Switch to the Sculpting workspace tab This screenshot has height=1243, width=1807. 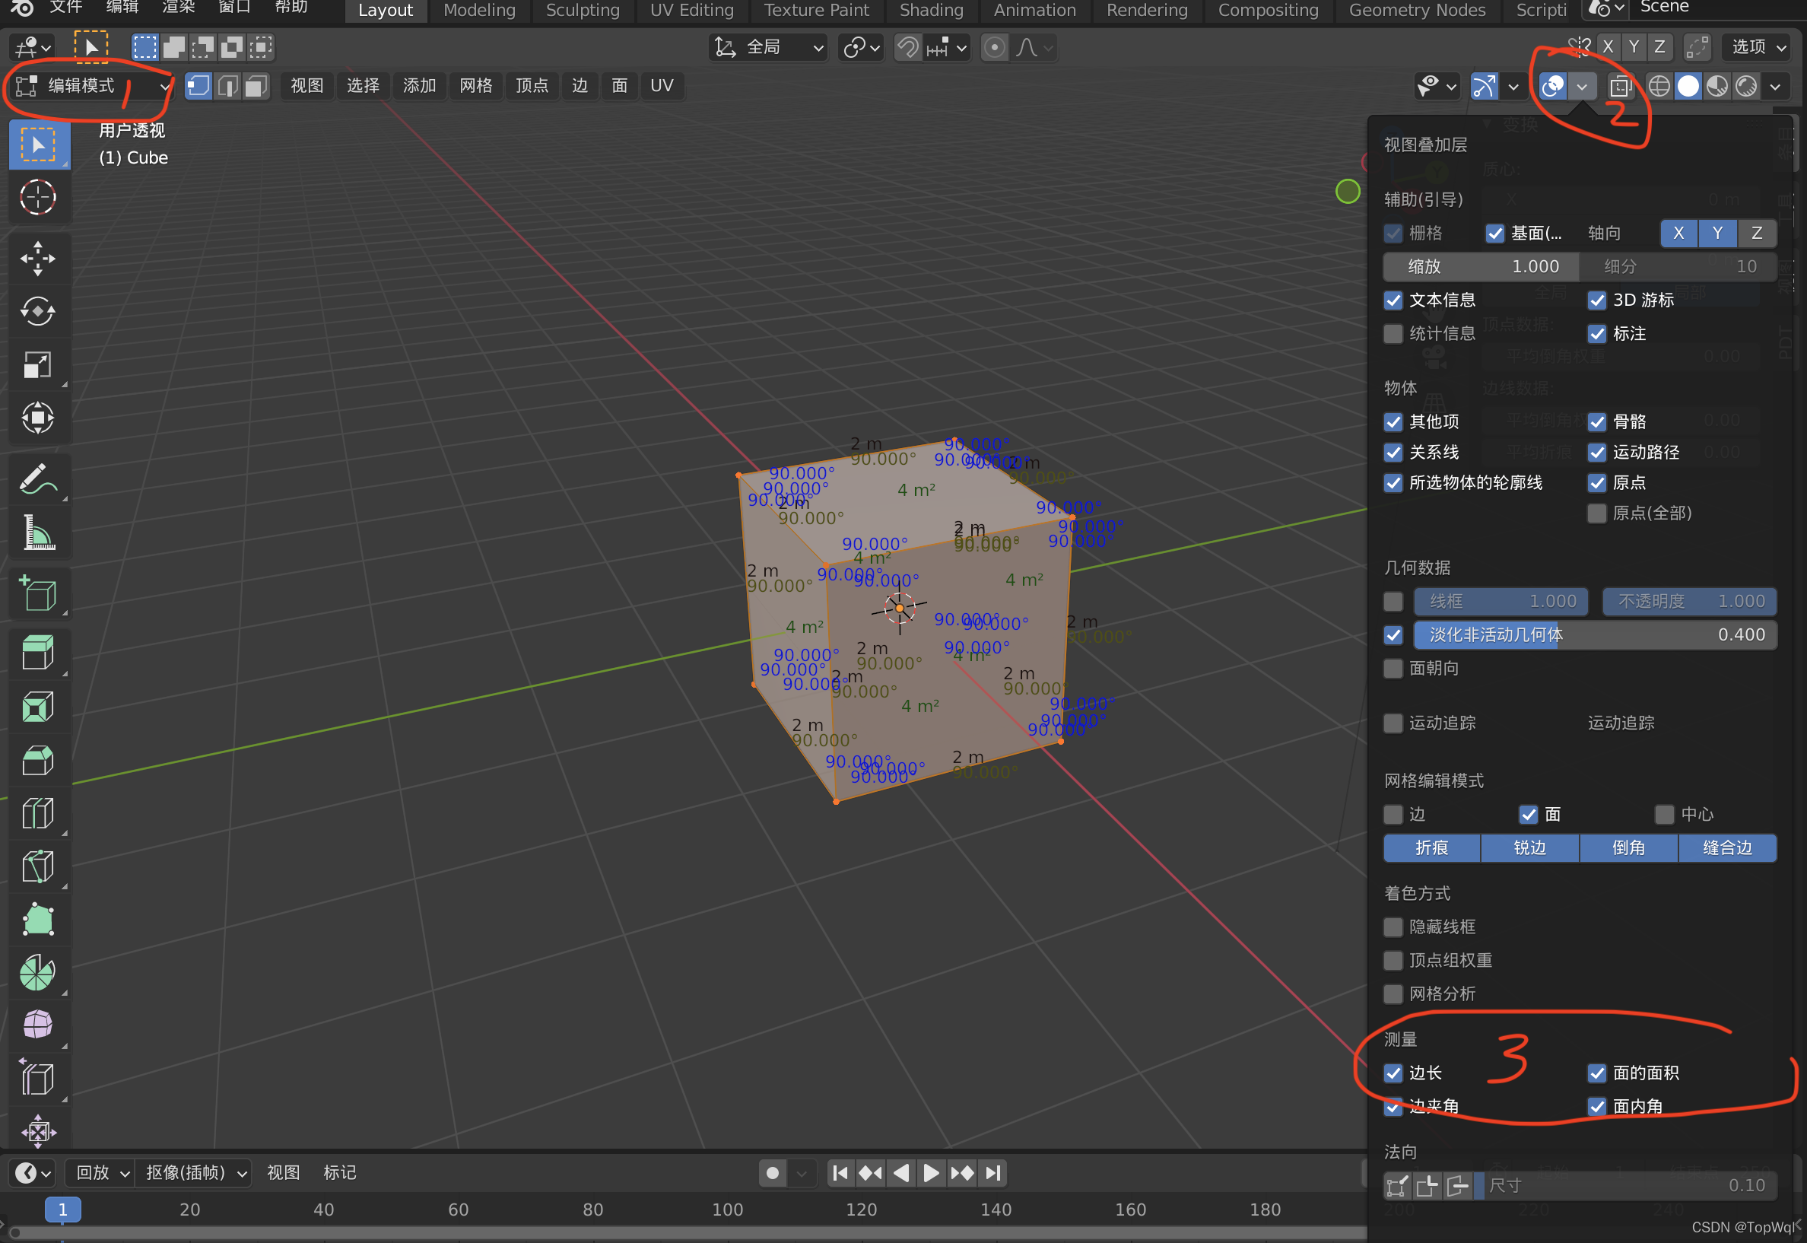(x=583, y=11)
